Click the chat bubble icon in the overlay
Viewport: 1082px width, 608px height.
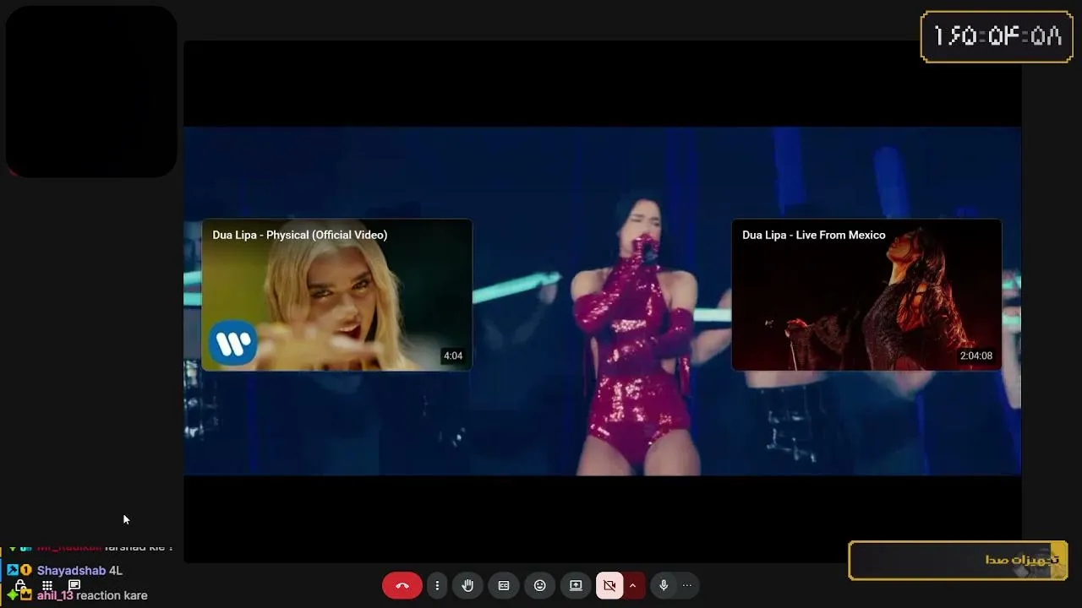[74, 585]
